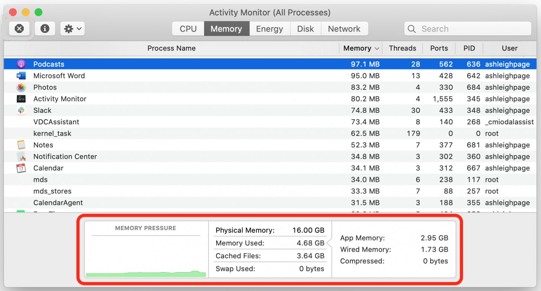This screenshot has width=541, height=291.
Task: Select the mds process row
Action: point(270,179)
